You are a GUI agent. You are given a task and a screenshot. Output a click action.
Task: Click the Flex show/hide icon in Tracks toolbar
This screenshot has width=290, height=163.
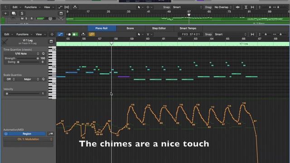point(67,7)
